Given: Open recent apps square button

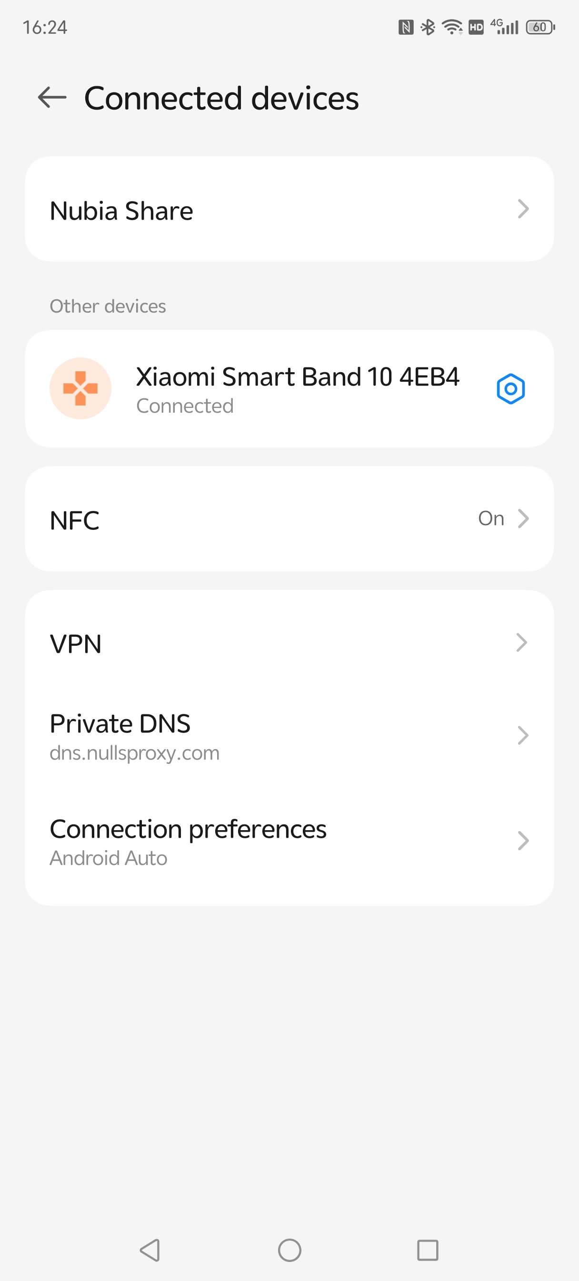Looking at the screenshot, I should pos(428,1250).
